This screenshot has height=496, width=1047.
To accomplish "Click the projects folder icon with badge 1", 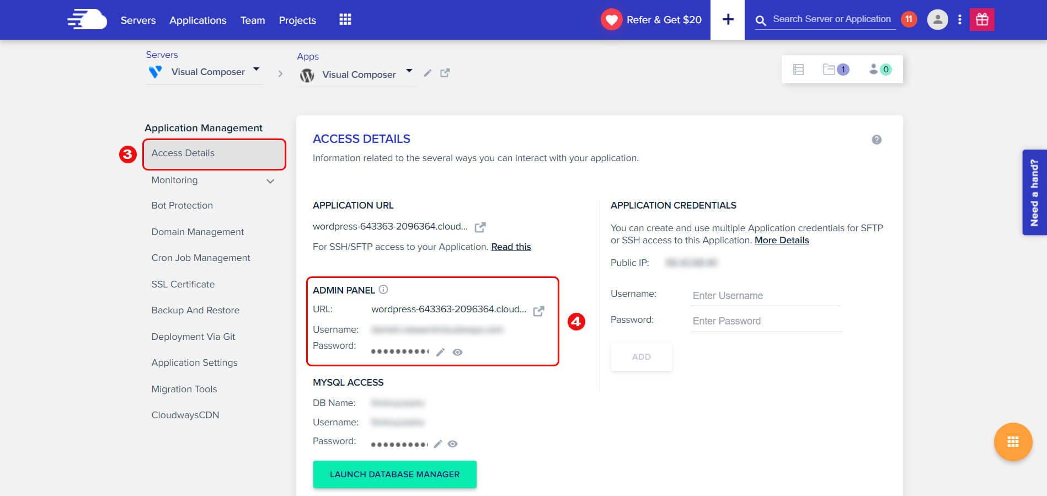I will [835, 70].
